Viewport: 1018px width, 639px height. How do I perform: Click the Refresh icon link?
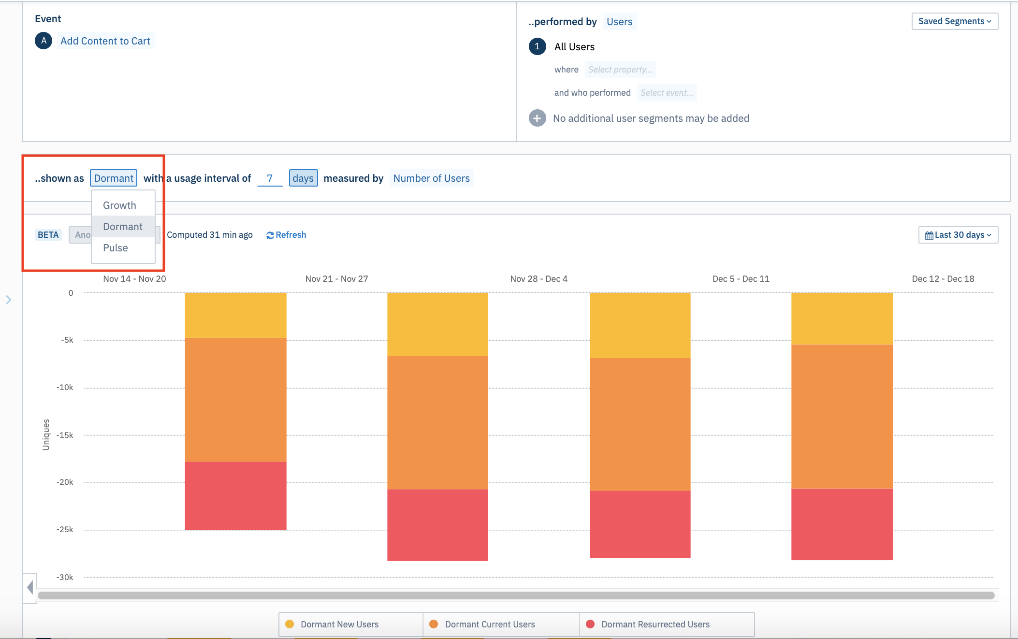click(x=270, y=235)
